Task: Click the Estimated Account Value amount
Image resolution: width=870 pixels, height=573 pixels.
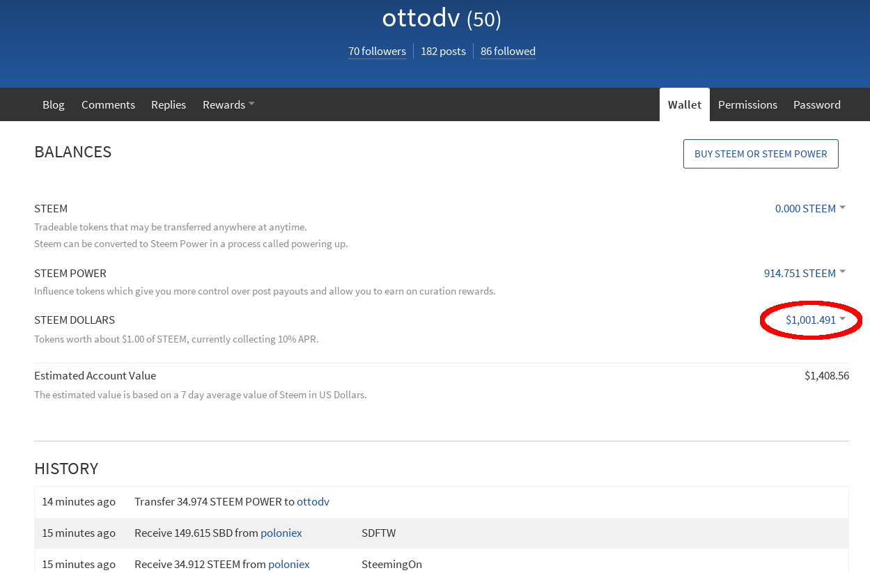Action: pyautogui.click(x=826, y=375)
